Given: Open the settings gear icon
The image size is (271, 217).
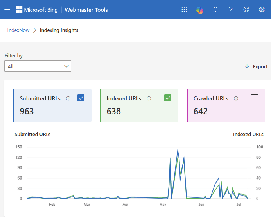Looking at the screenshot, I should (x=262, y=9).
